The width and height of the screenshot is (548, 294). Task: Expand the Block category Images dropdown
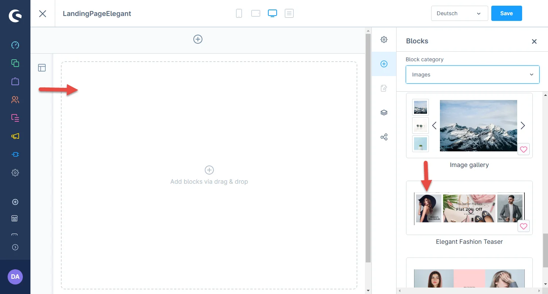[472, 75]
